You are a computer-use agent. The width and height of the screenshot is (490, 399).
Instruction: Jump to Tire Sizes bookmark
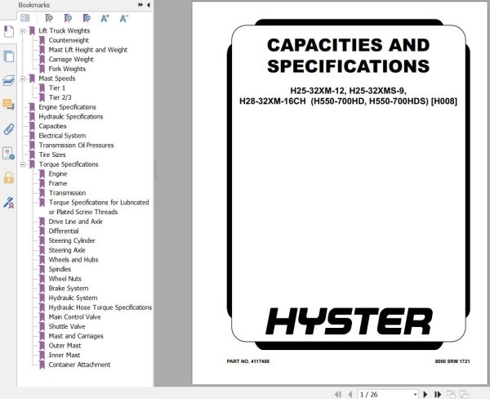click(x=52, y=155)
